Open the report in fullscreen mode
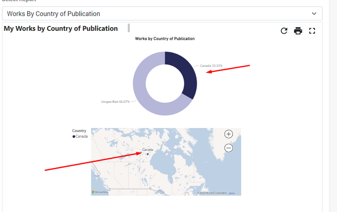 pyautogui.click(x=312, y=31)
